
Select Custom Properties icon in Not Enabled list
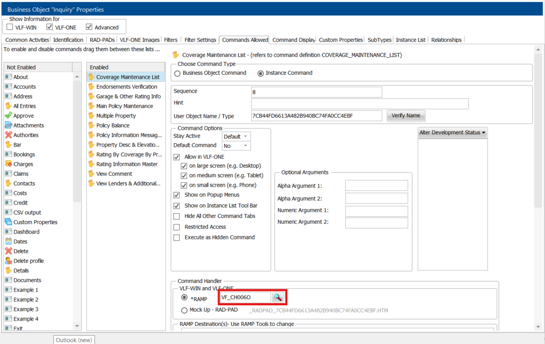pyautogui.click(x=9, y=222)
